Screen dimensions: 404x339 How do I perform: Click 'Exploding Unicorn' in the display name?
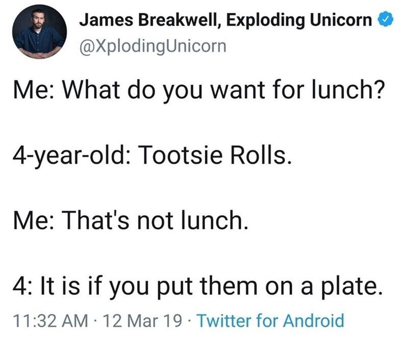pyautogui.click(x=299, y=20)
